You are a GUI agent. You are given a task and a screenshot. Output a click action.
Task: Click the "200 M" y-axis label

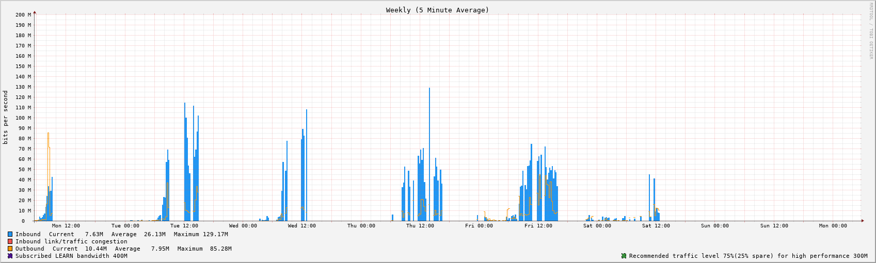[x=23, y=14]
